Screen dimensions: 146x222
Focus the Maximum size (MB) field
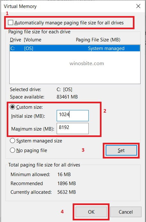click(73, 128)
